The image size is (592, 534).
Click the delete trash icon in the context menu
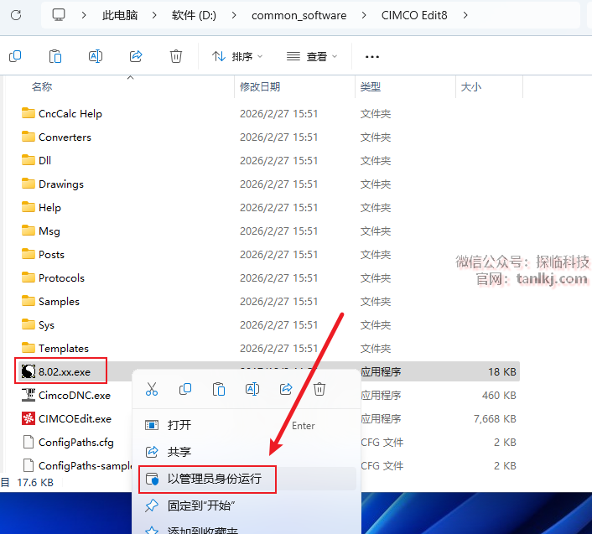319,389
